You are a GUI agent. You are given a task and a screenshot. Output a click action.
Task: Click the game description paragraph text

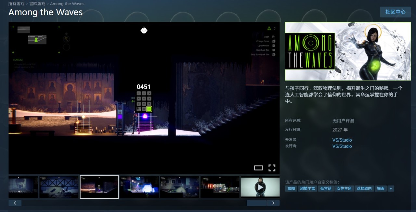[344, 95]
